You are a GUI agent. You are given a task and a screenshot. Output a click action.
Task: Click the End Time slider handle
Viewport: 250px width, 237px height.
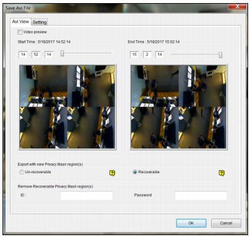coord(220,55)
